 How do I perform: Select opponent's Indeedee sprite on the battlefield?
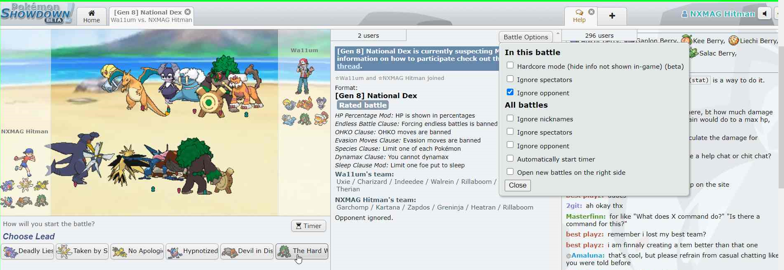click(169, 83)
